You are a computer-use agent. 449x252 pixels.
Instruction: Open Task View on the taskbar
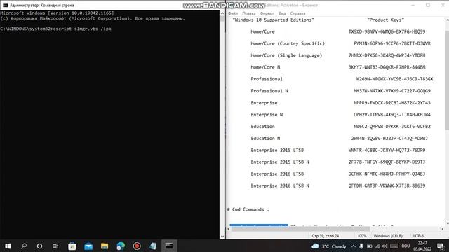coord(55,246)
